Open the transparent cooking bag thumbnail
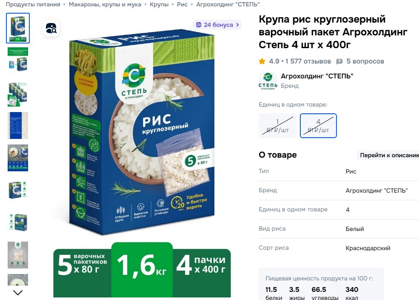419x300 pixels. [18, 255]
